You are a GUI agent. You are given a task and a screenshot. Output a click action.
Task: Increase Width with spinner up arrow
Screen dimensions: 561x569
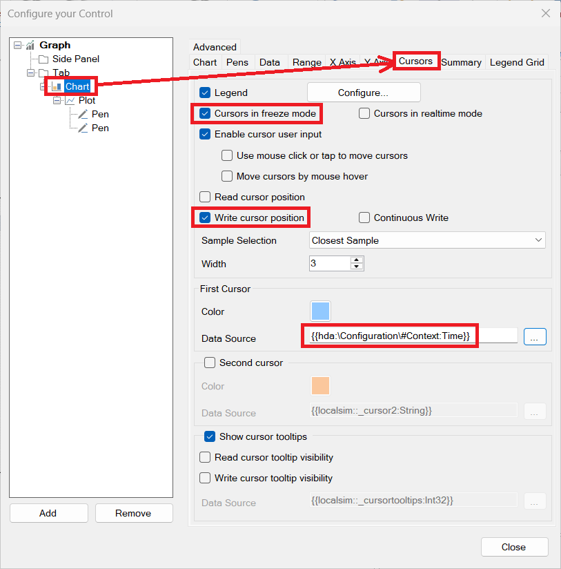[356, 260]
